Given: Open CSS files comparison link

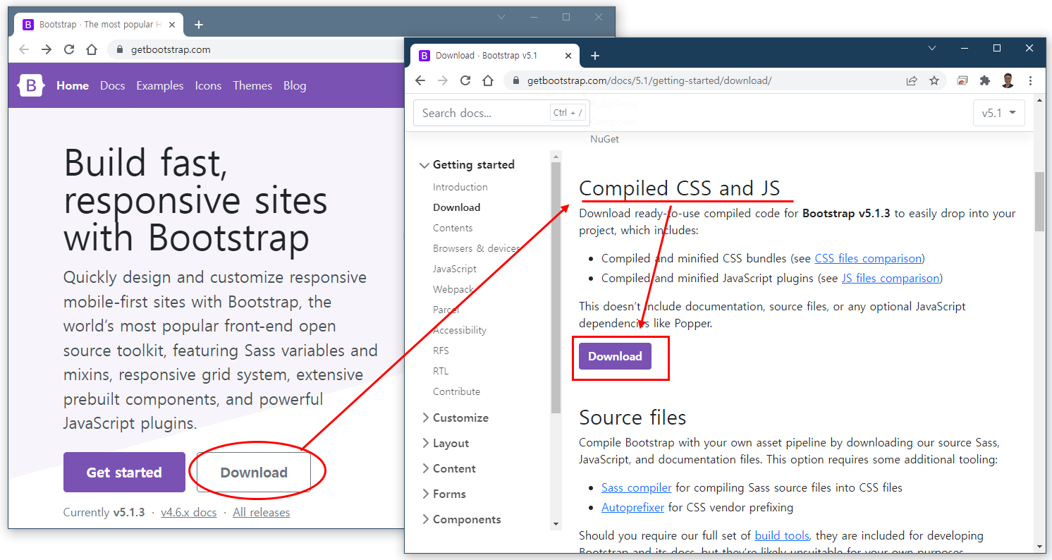Looking at the screenshot, I should coord(868,258).
